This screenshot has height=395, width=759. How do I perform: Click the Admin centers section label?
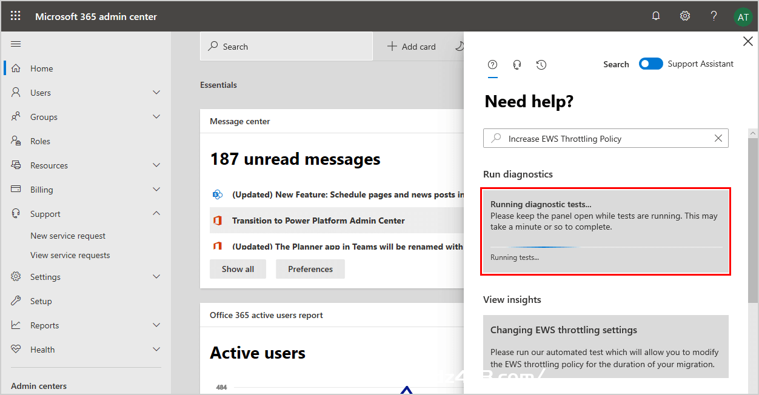point(39,386)
